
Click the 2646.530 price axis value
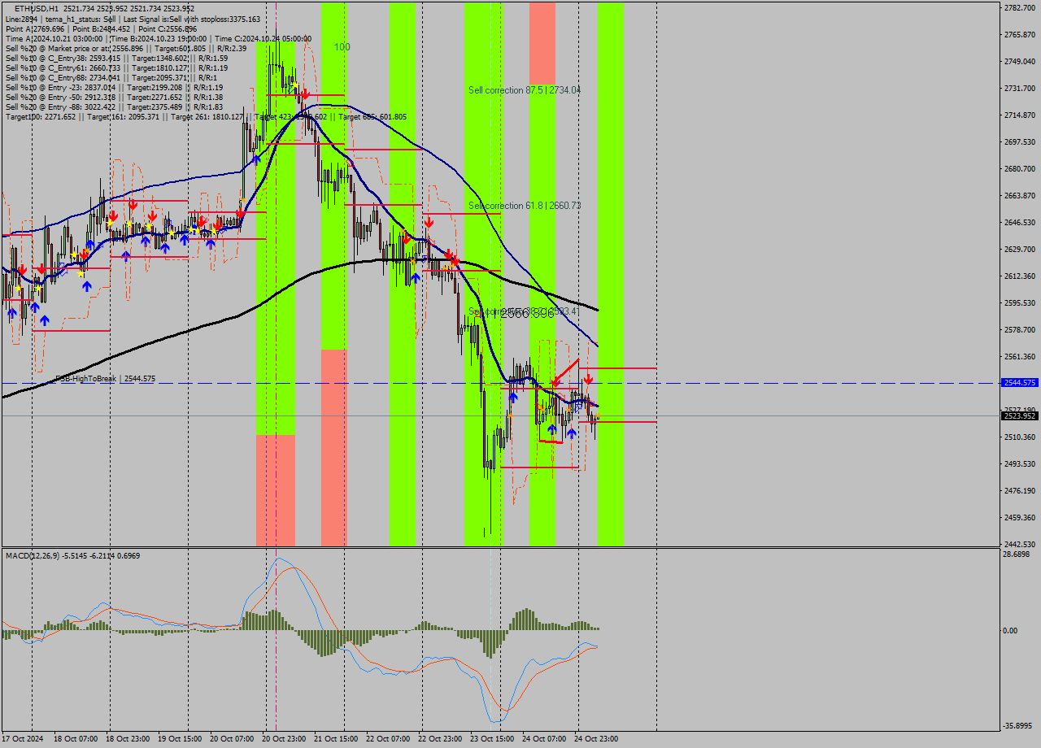tap(1020, 222)
